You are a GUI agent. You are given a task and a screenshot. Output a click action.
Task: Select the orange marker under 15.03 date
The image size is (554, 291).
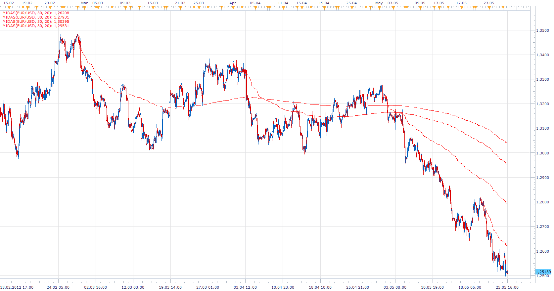(x=153, y=8)
